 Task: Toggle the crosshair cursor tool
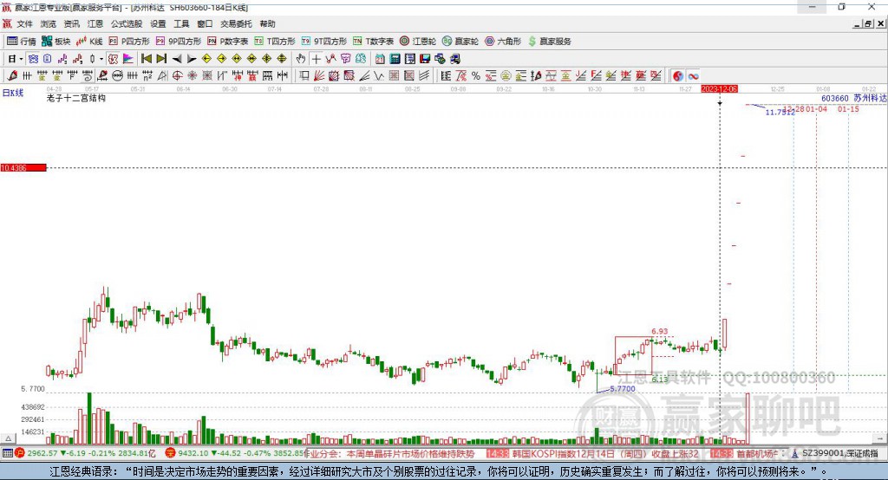[316, 59]
